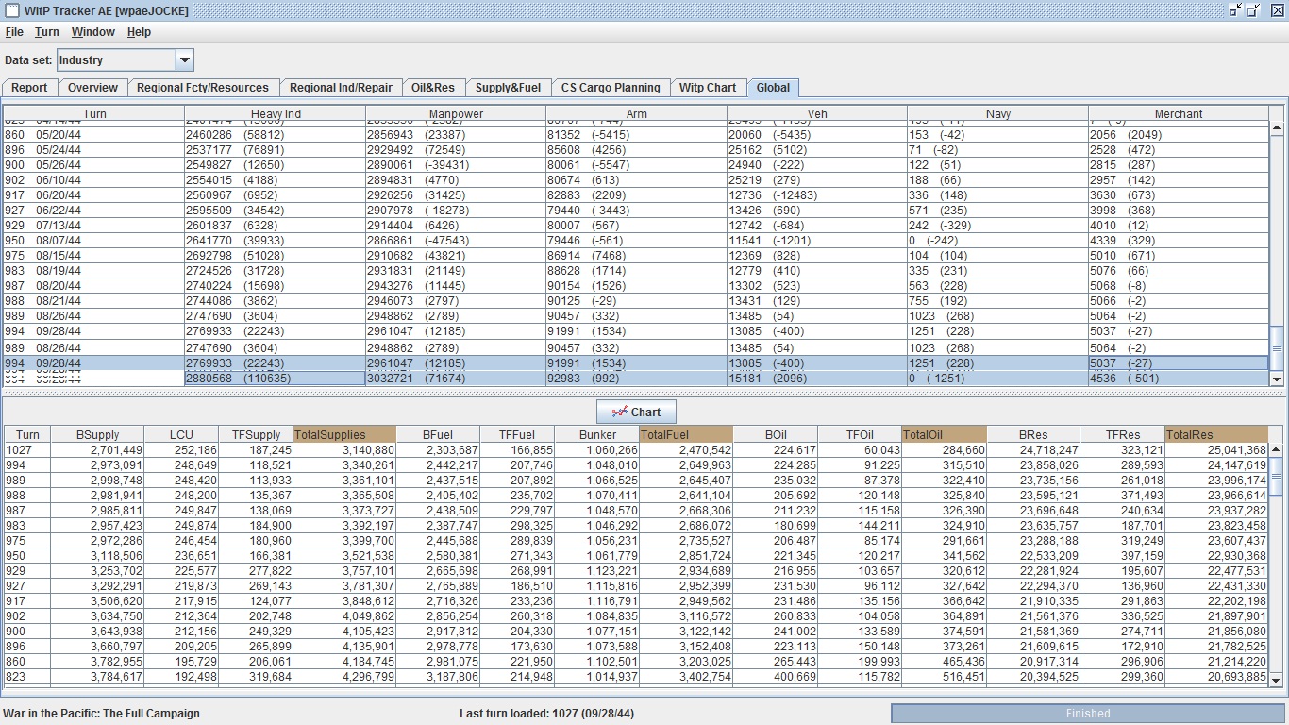Click the internal frame maximize button
The width and height of the screenshot is (1289, 725).
click(1253, 10)
